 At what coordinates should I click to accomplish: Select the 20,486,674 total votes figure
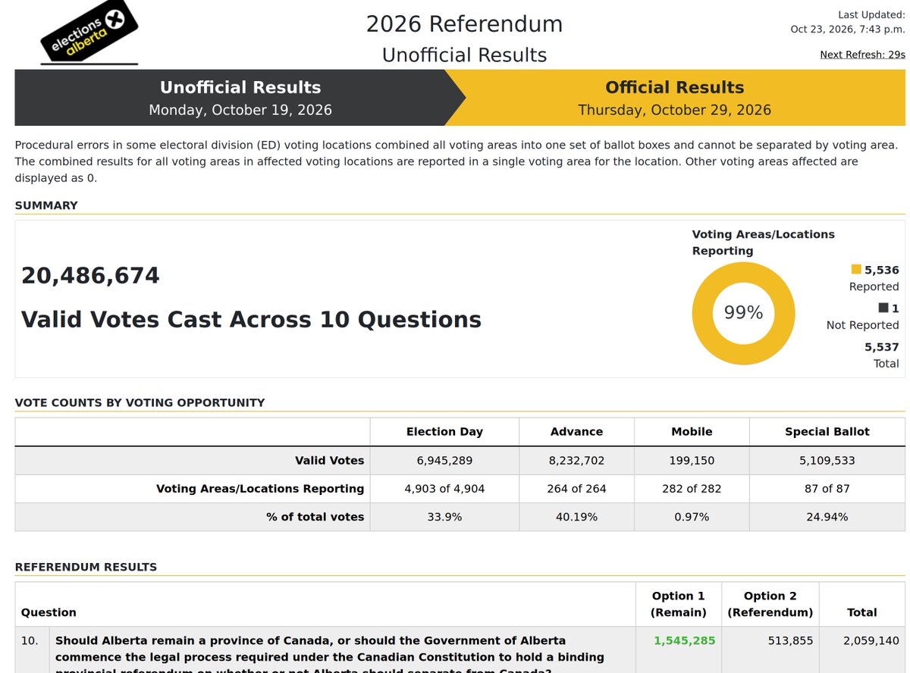pos(90,275)
